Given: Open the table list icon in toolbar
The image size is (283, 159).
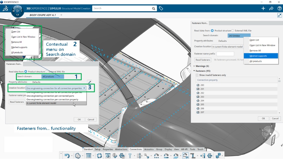Looking at the screenshot, I should (89, 155).
